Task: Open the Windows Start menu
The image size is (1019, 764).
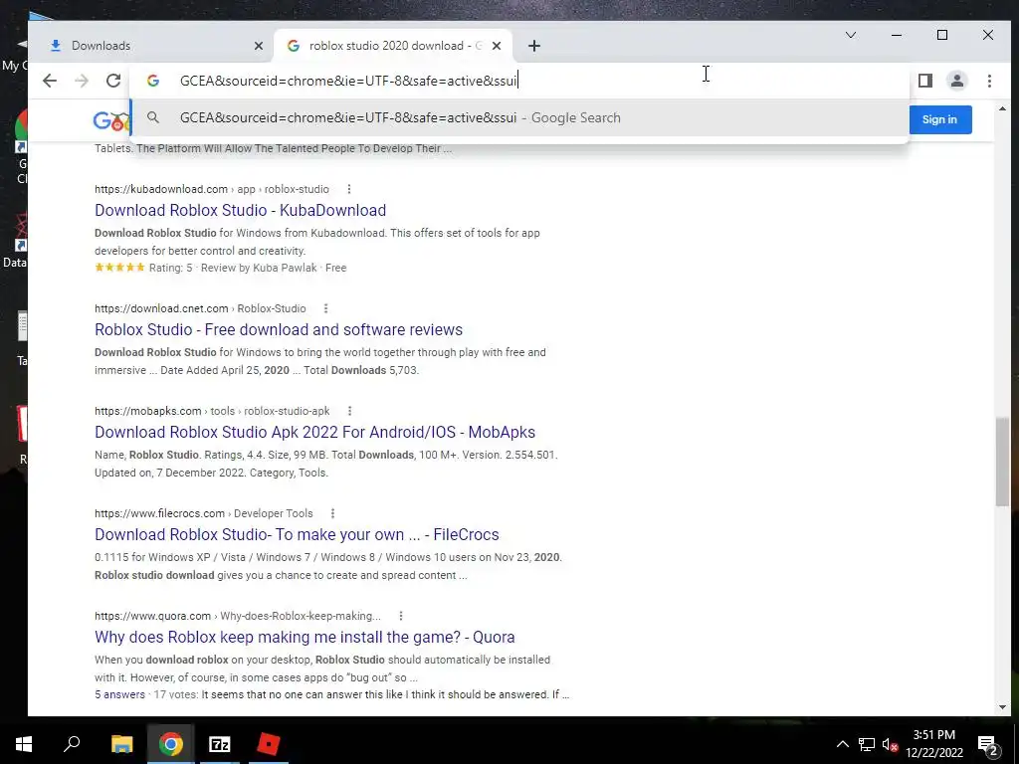Action: point(24,744)
